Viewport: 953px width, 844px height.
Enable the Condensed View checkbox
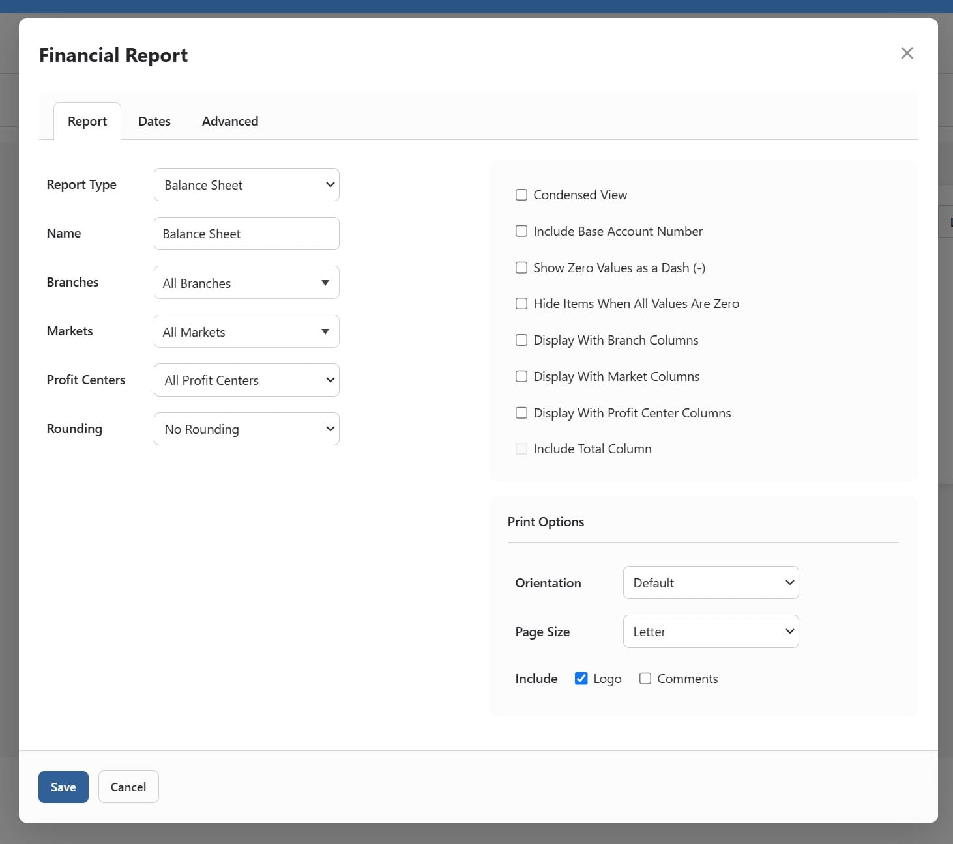521,195
